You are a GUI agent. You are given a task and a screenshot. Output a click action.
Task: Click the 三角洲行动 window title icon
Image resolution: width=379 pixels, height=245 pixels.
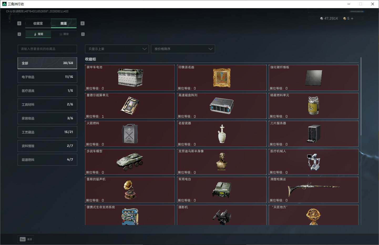point(4,4)
